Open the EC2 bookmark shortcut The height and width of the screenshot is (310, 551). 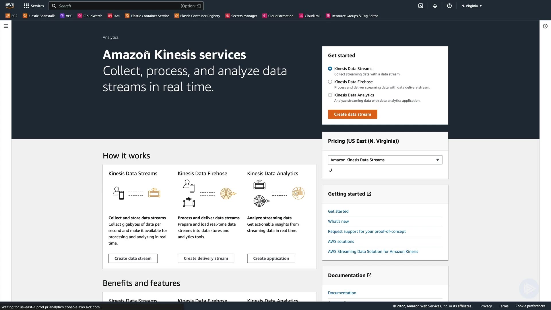pyautogui.click(x=11, y=16)
